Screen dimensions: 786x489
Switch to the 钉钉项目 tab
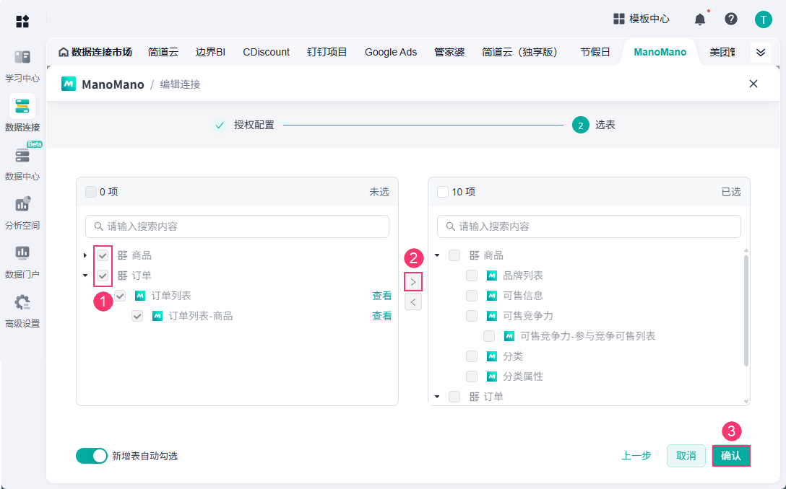(327, 52)
